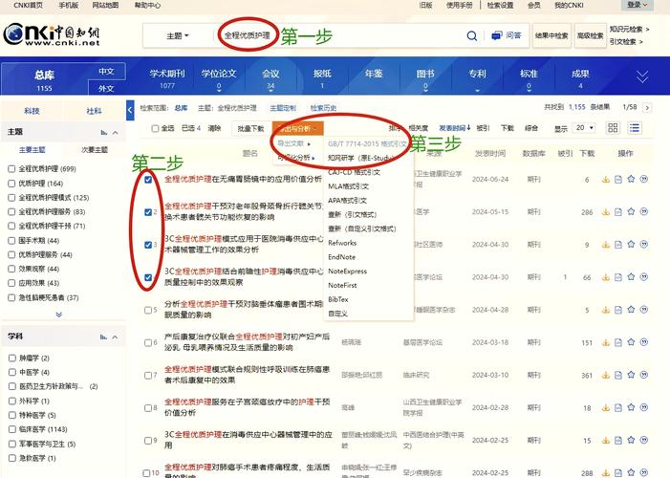
Task: Check 围手术期 (44) topic filter
Action: [11, 240]
